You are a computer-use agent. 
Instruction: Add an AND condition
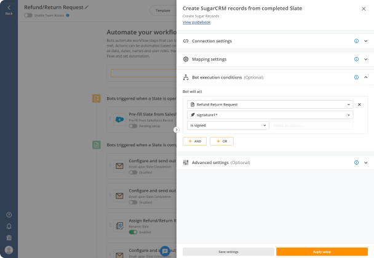click(x=194, y=141)
